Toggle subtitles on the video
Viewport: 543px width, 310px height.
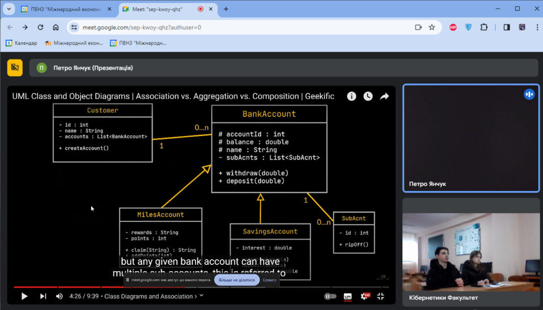(x=348, y=296)
